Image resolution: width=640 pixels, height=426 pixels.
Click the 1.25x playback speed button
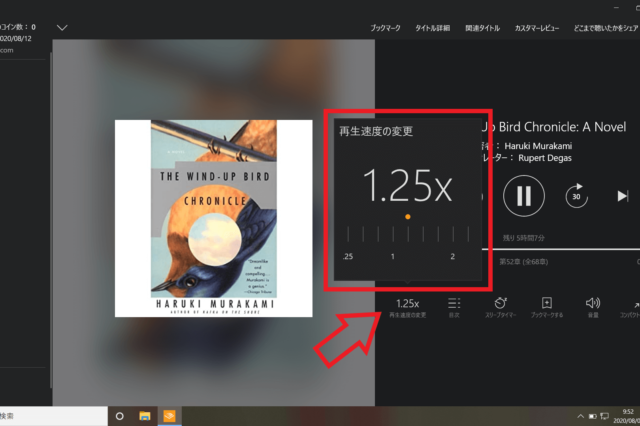click(408, 308)
